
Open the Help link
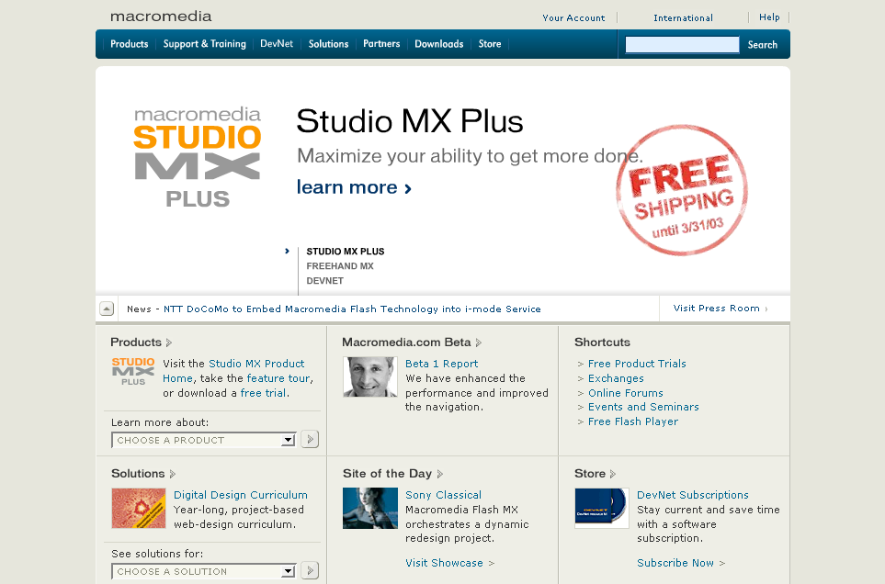click(x=769, y=17)
